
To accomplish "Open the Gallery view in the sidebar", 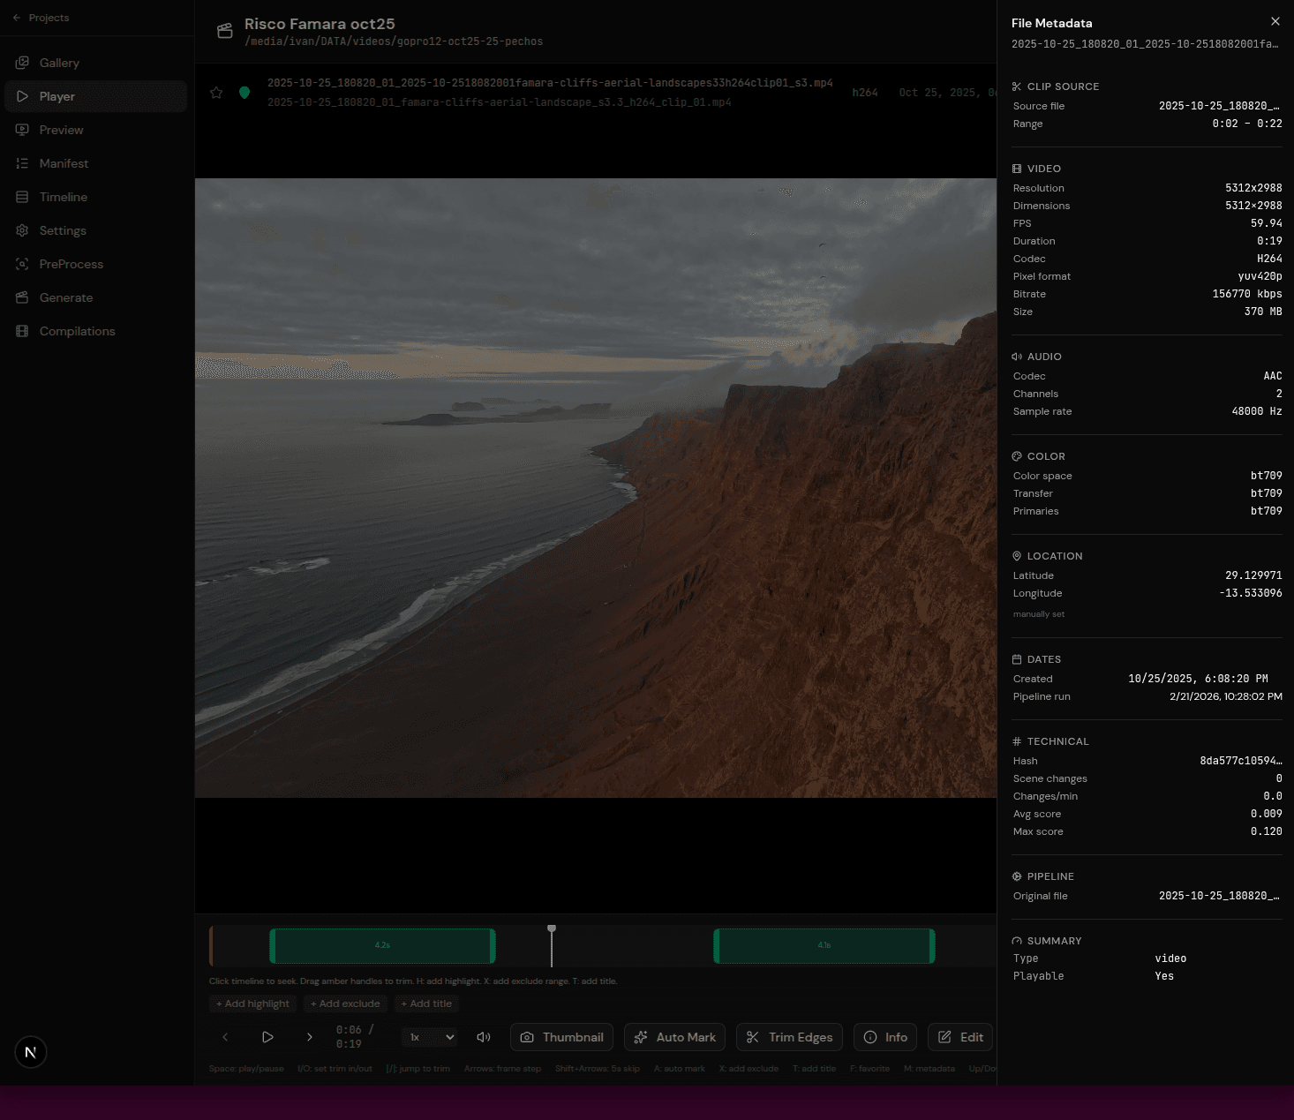I will (59, 63).
